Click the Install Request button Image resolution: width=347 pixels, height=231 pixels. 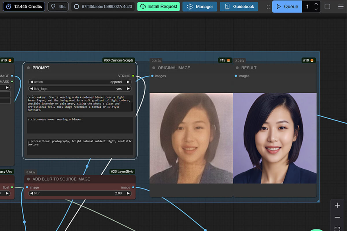158,6
